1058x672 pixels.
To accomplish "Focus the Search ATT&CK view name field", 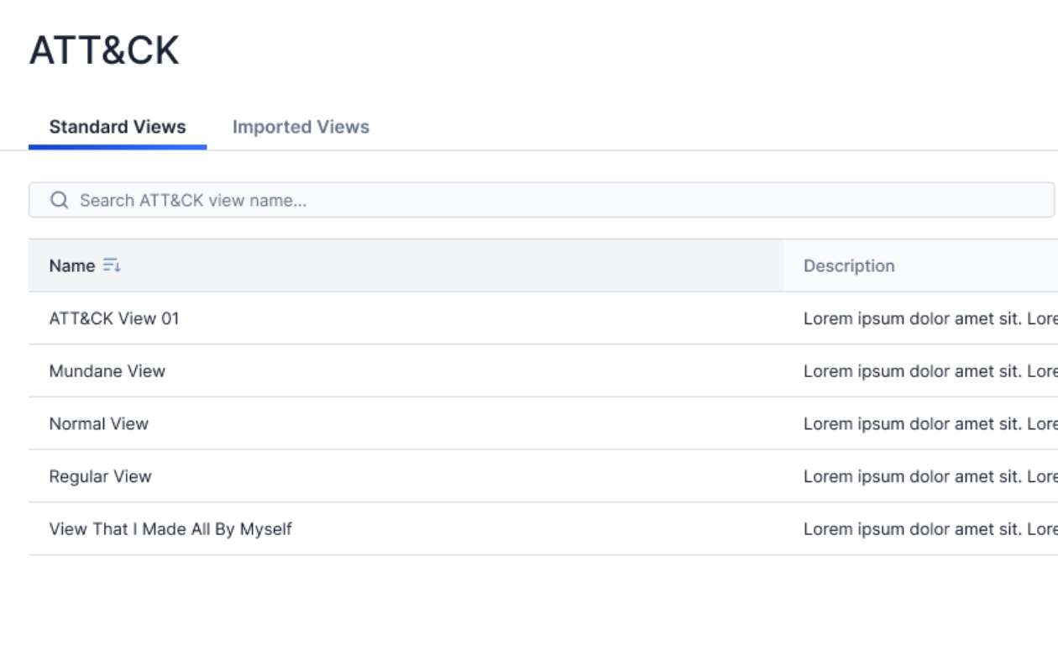I will click(x=542, y=200).
